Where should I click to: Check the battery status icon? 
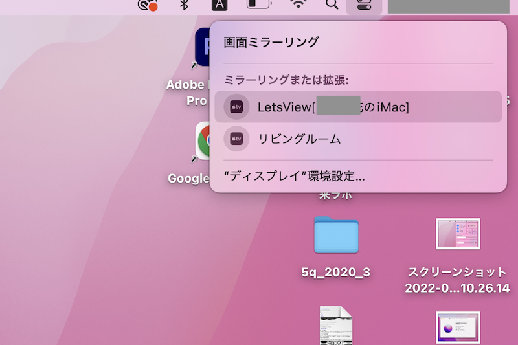pyautogui.click(x=259, y=4)
